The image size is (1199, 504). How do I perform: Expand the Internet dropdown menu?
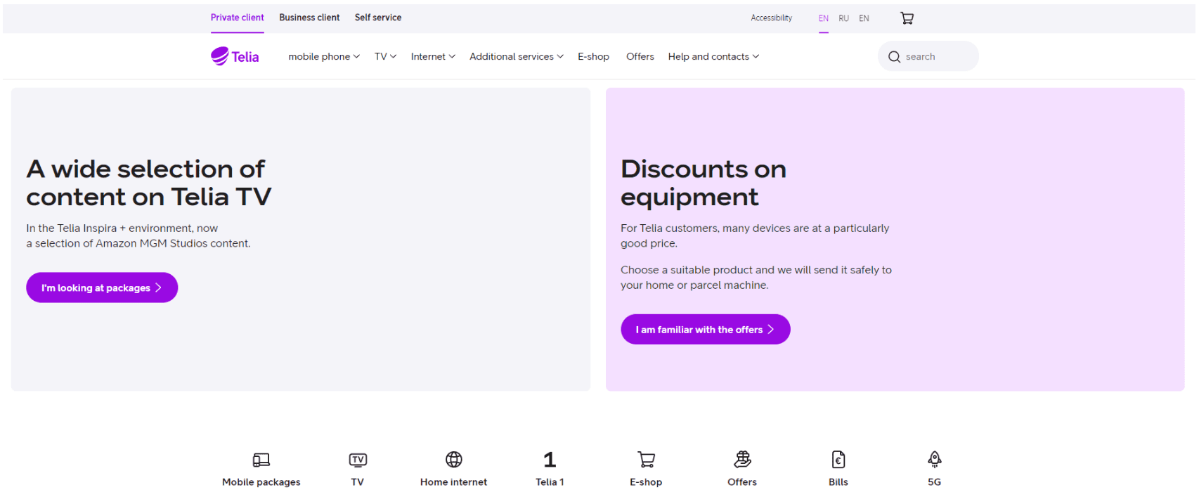433,56
